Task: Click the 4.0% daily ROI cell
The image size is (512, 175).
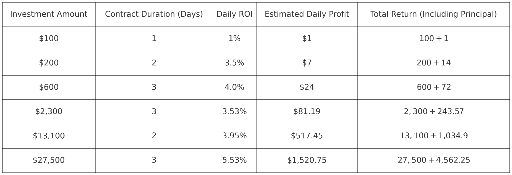Action: tap(234, 87)
